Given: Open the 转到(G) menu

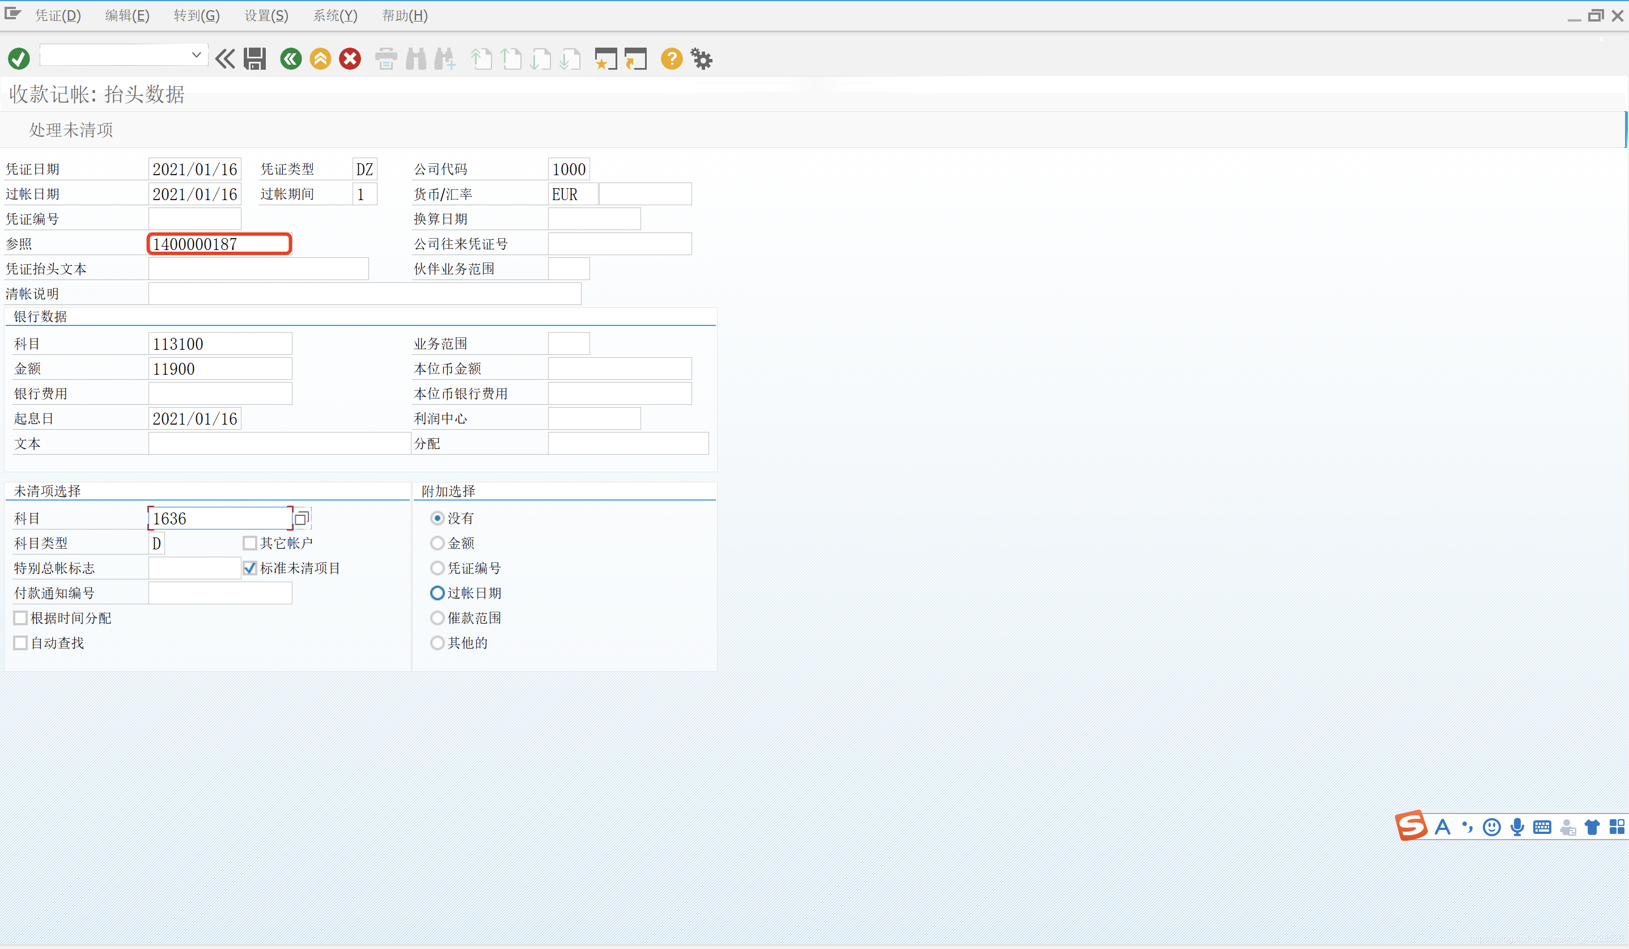Looking at the screenshot, I should (x=197, y=15).
